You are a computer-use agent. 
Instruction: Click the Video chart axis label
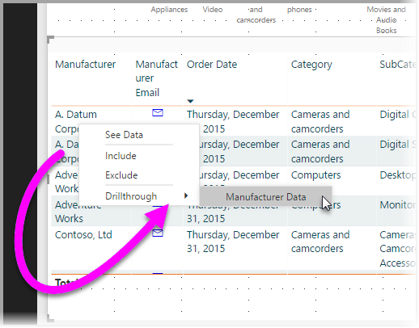[x=213, y=10]
